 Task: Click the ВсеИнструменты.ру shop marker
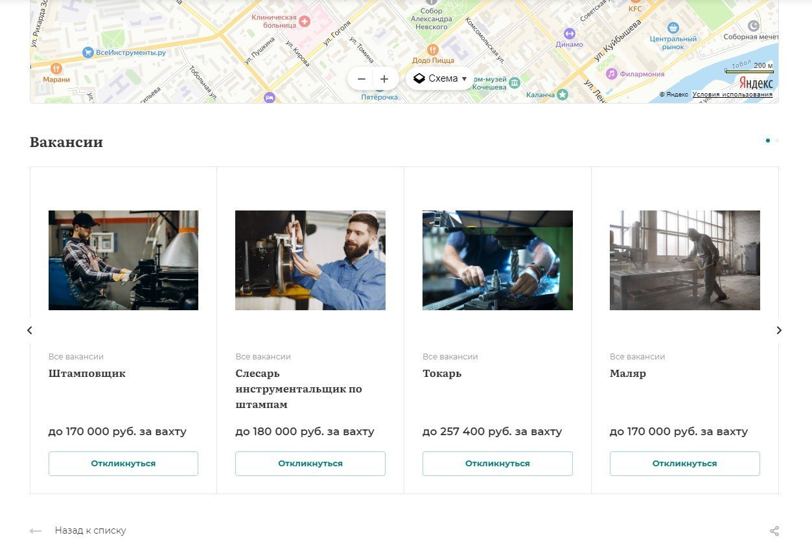88,52
